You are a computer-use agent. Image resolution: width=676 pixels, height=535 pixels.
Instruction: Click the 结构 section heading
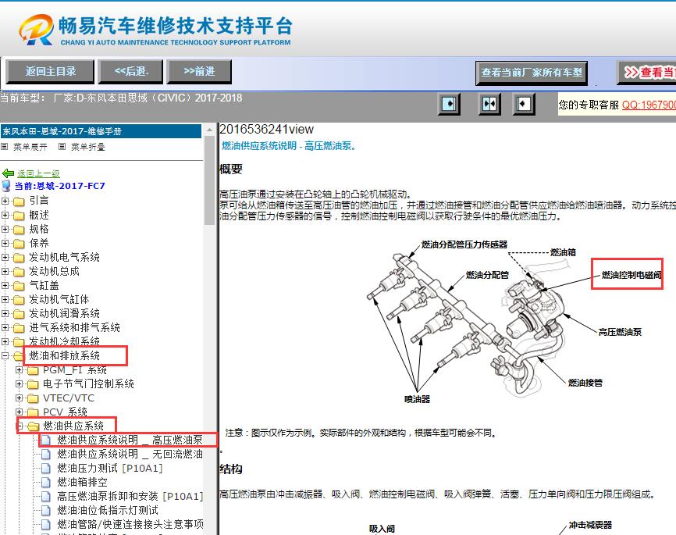click(230, 469)
